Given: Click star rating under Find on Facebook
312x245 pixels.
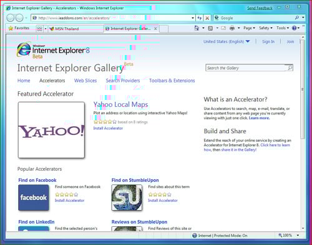Looking at the screenshot, I should [x=67, y=194].
